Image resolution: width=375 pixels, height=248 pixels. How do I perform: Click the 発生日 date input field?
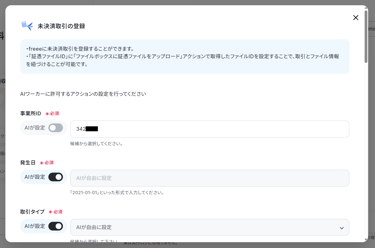coord(209,178)
